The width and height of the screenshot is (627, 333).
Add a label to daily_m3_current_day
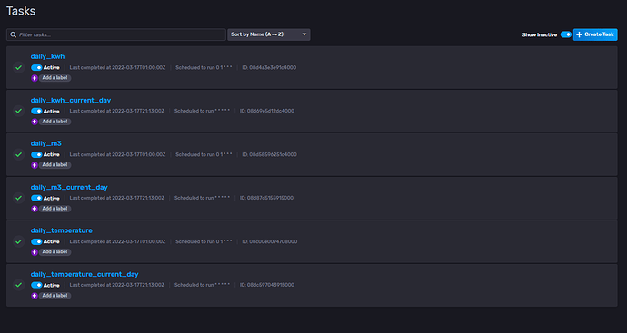pos(55,209)
